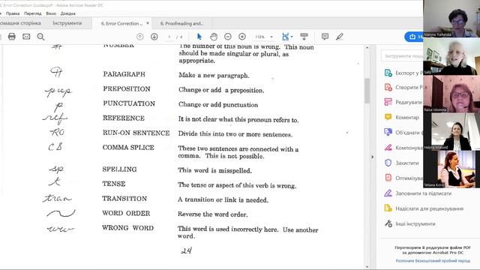Open the Створити PDF tool
Image resolution: width=480 pixels, height=270 pixels.
pos(403,88)
